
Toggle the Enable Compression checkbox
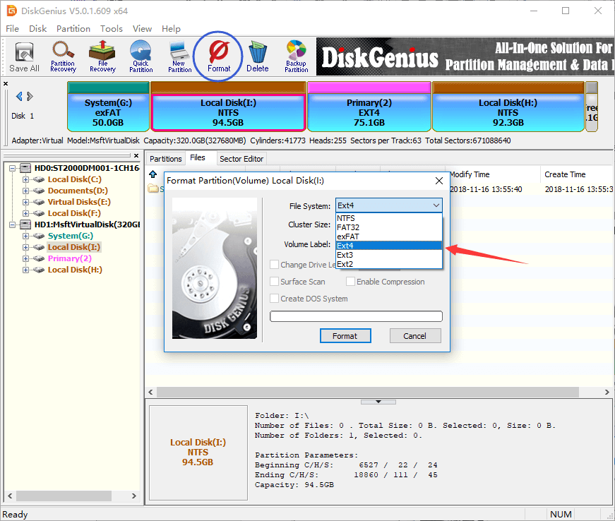(x=351, y=282)
